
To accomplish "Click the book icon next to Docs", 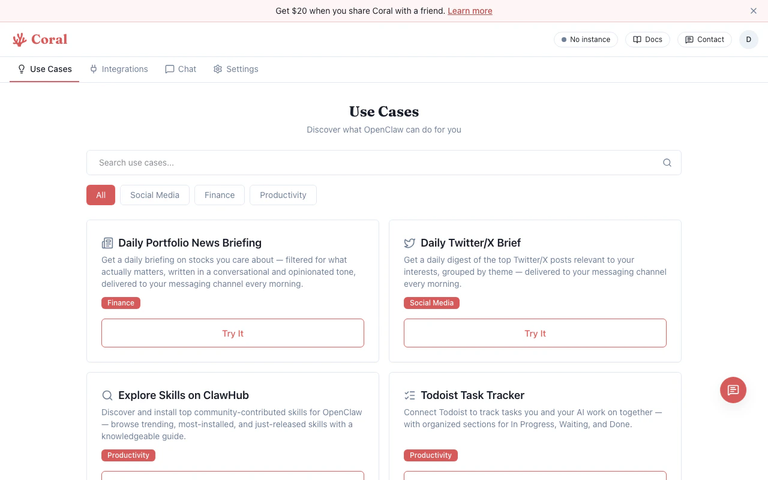I will click(636, 40).
